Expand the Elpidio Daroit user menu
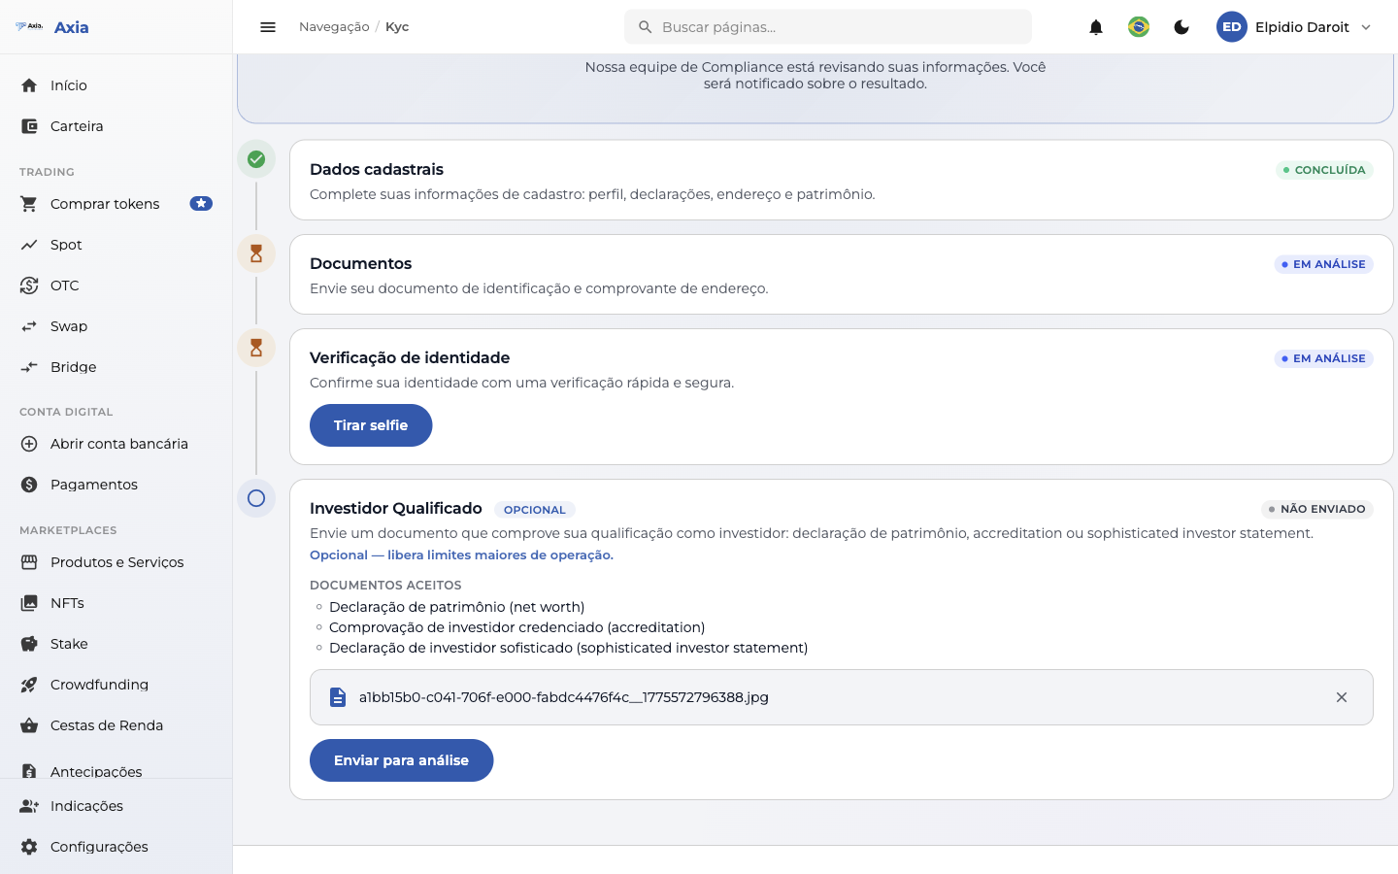1398x874 pixels. [1294, 27]
